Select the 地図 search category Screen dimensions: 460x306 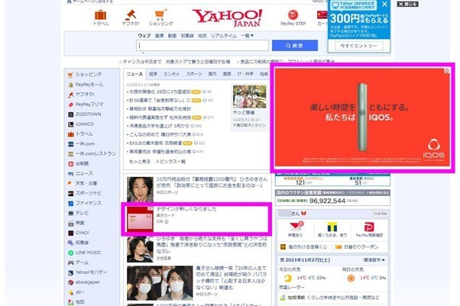(202, 36)
